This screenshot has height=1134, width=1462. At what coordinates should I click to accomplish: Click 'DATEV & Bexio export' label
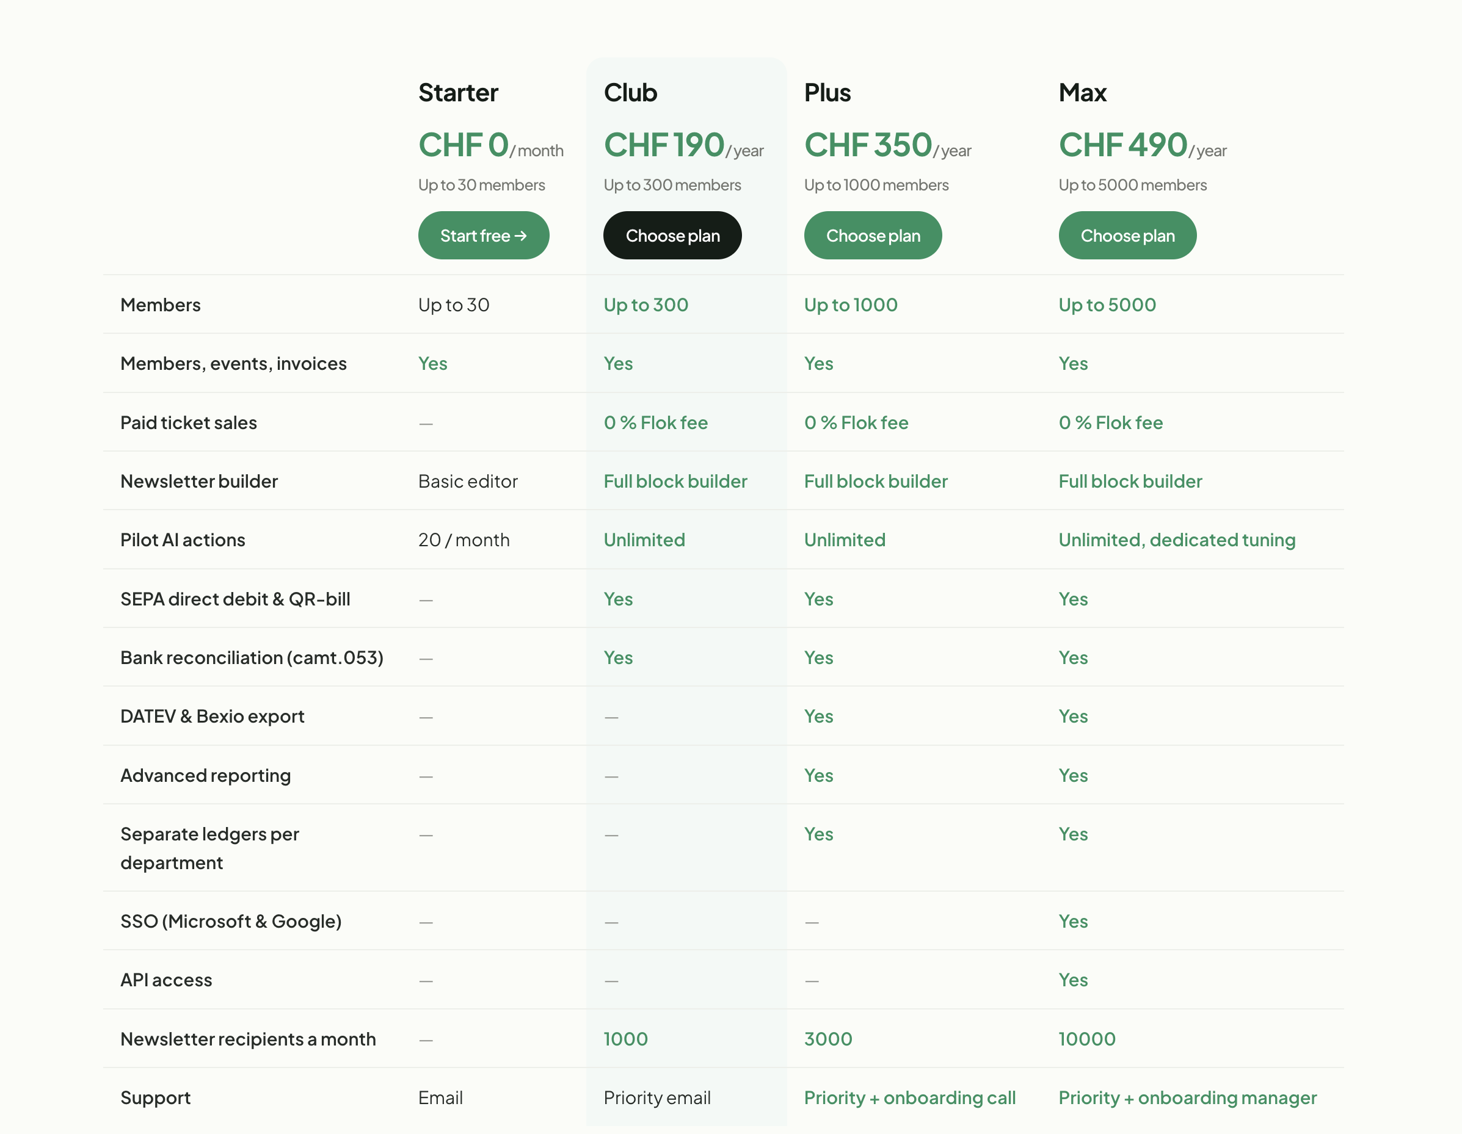pos(212,717)
